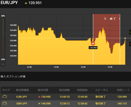Click trade time 12:38:12
Image resolution: width=131 pixels, height=107 pixels.
click(x=65, y=104)
